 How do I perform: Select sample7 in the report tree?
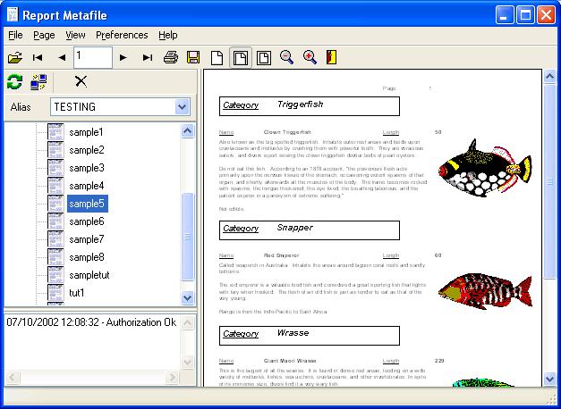(87, 239)
